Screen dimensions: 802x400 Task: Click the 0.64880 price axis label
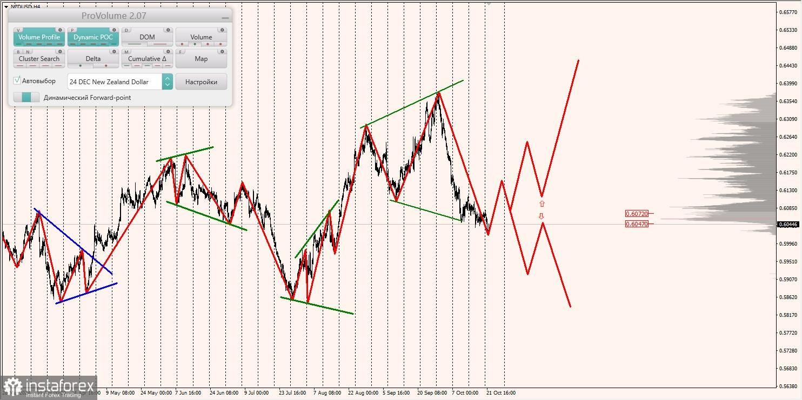coord(788,48)
